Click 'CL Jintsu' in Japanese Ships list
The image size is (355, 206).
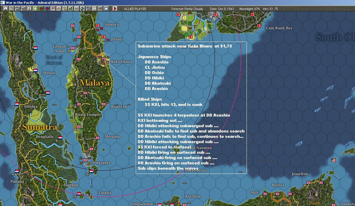click(x=154, y=67)
